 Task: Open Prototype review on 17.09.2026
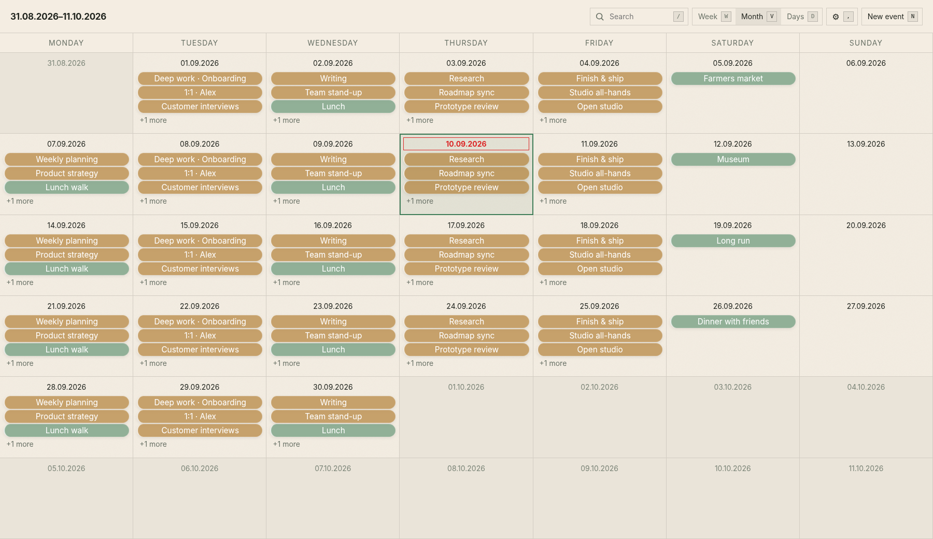tap(466, 268)
